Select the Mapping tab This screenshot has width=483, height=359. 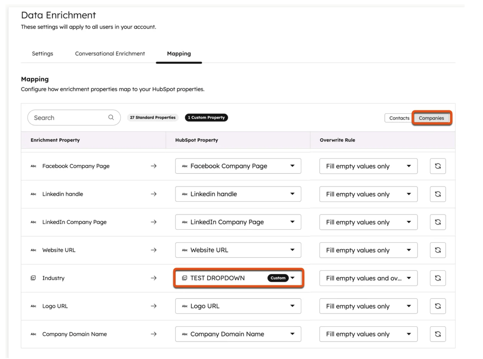pos(179,54)
